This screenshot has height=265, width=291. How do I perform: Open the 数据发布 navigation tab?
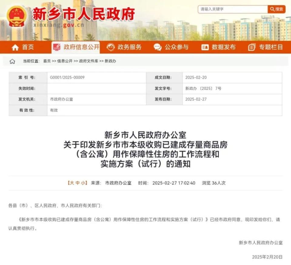[219, 47]
